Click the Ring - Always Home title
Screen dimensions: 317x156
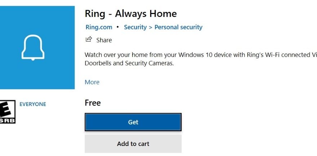pos(131,14)
